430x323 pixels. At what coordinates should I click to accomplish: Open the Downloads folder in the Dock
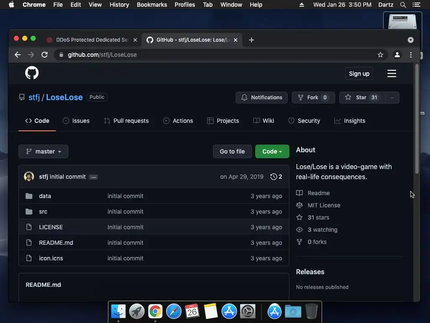click(293, 312)
